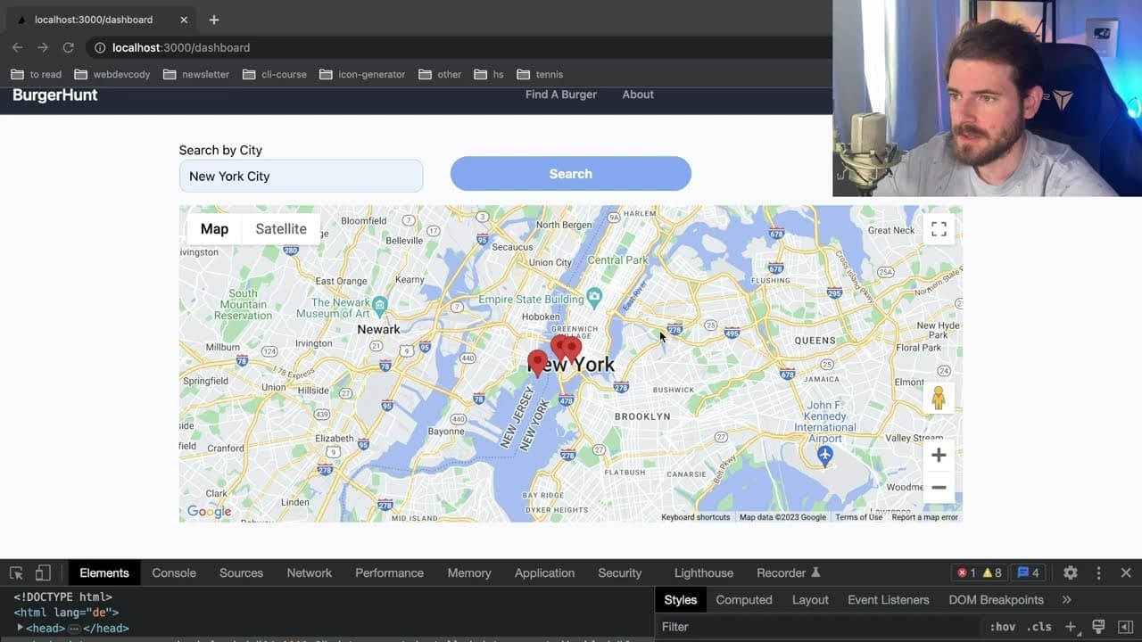Show more style pane tabs chevron

[1066, 600]
